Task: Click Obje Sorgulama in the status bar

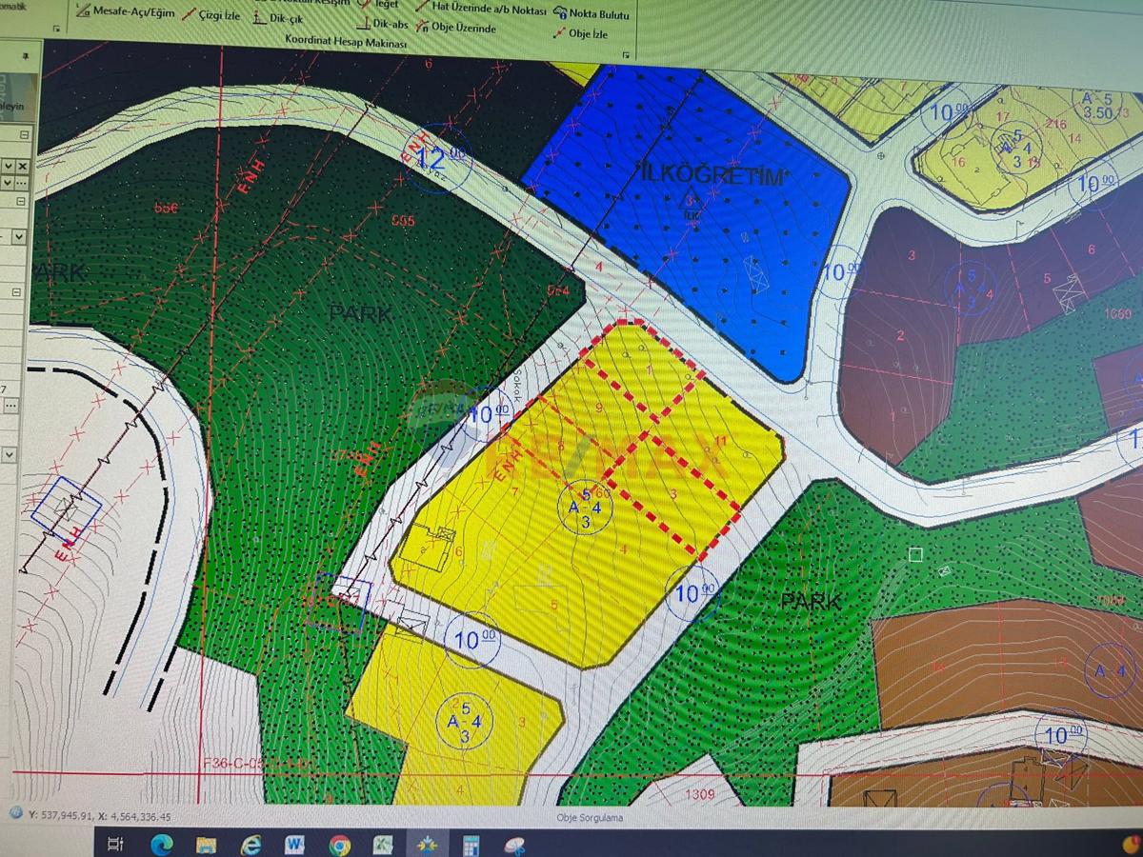Action: [591, 817]
